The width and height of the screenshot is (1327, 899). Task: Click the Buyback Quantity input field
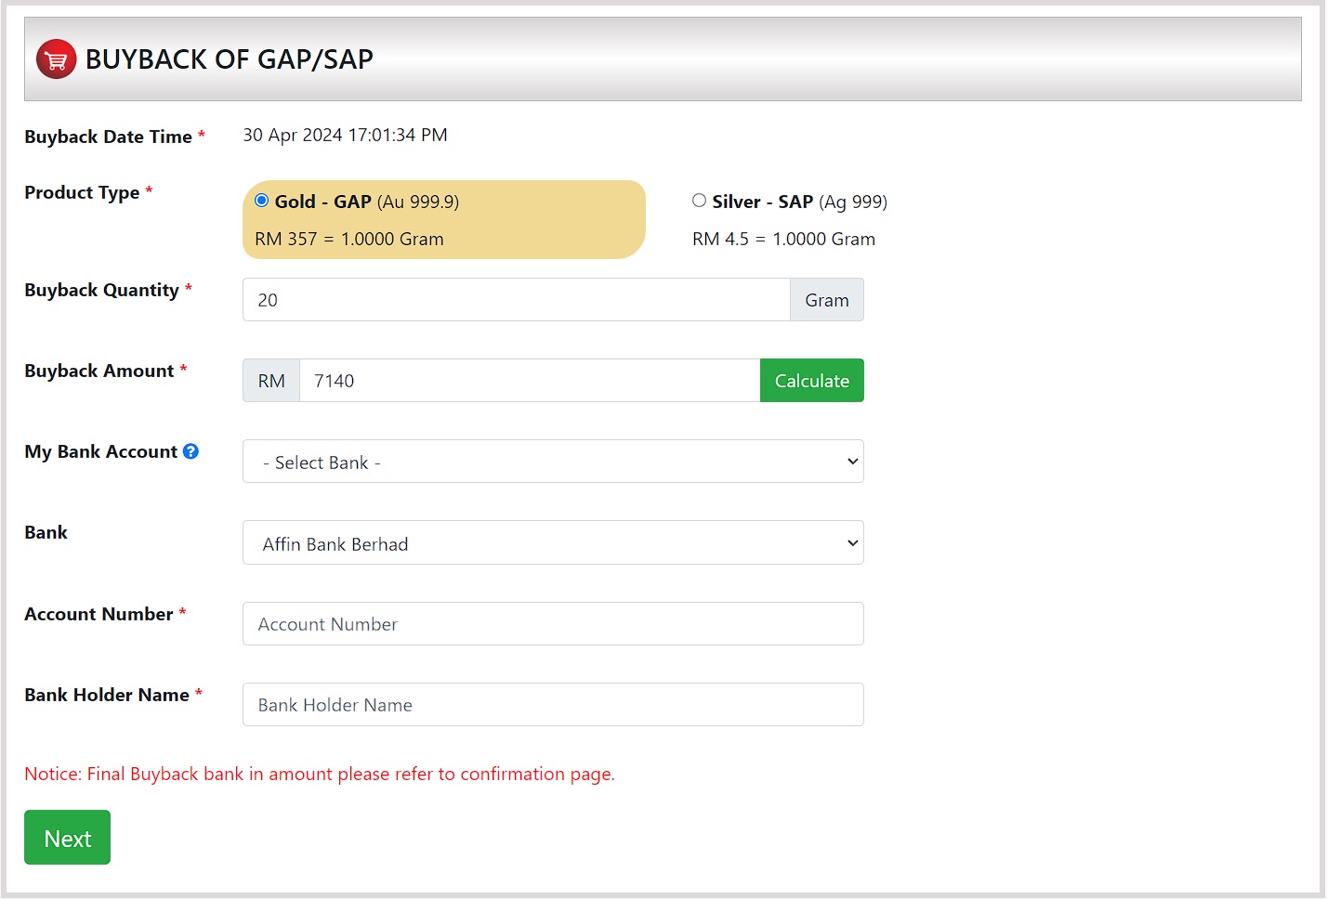click(x=516, y=300)
